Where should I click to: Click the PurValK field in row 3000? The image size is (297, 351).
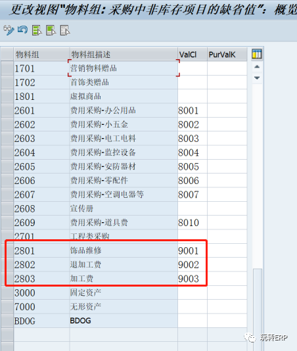pyautogui.click(x=227, y=292)
